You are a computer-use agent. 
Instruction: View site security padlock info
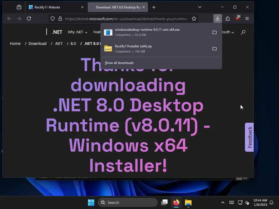click(x=60, y=19)
